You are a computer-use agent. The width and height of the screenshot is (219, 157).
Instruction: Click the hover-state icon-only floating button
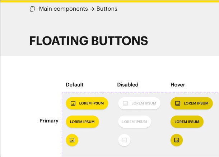(x=177, y=140)
